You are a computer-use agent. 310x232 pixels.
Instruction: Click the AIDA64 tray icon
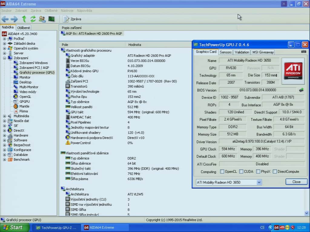pyautogui.click(x=276, y=227)
